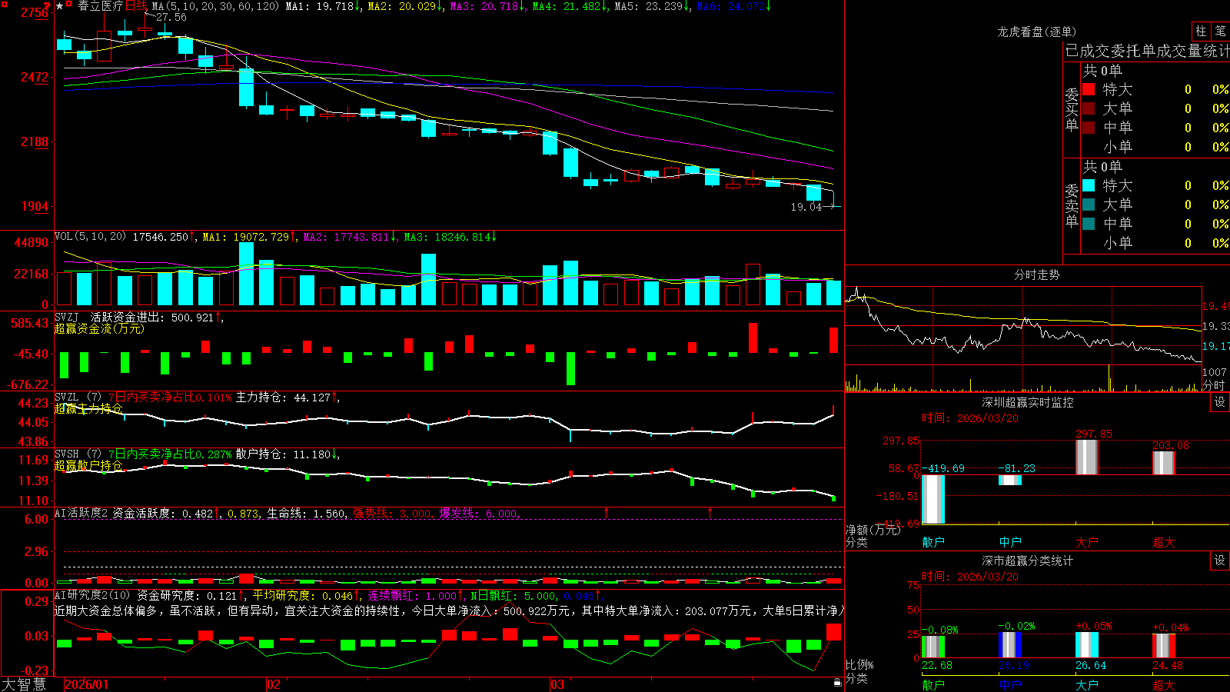Image resolution: width=1230 pixels, height=692 pixels.
Task: Select the 已成交委托单成交量统计 header
Action: click(1147, 51)
